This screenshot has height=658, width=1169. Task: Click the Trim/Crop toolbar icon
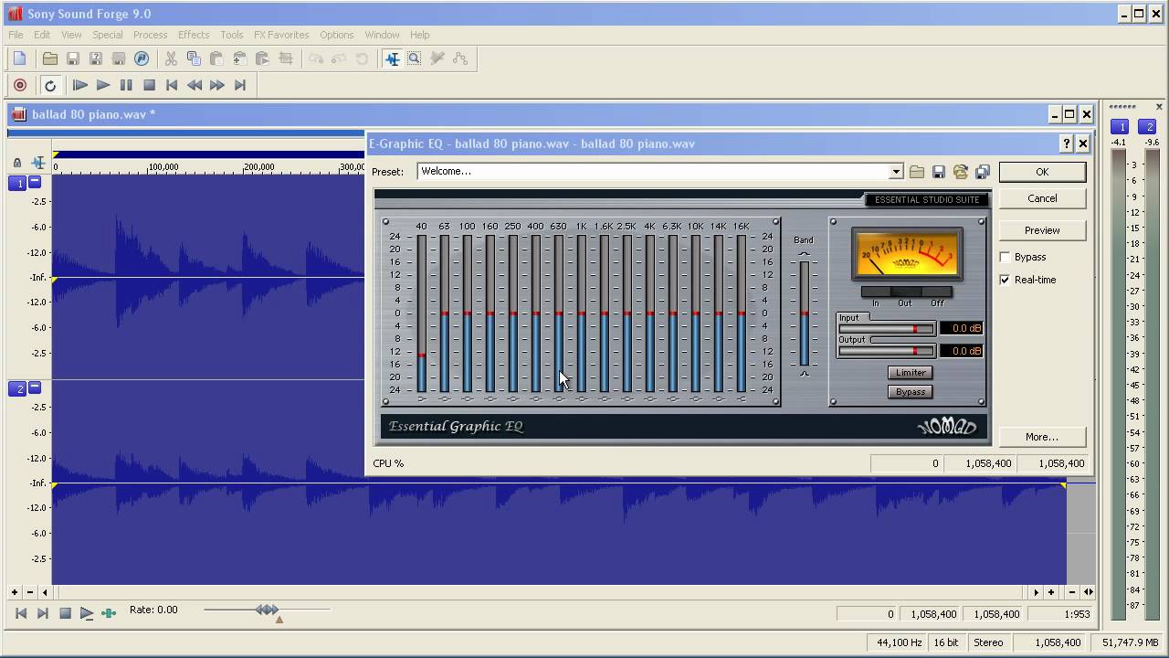click(285, 58)
